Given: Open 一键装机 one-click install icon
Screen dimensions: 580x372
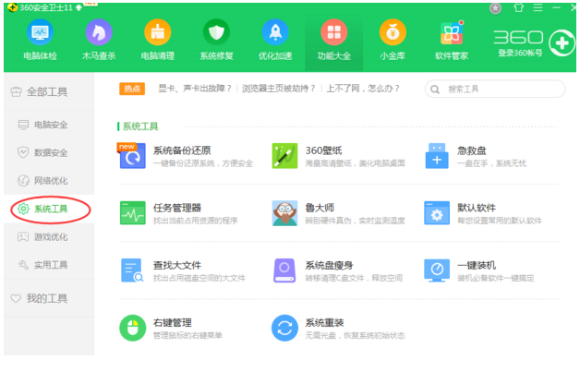Looking at the screenshot, I should tap(437, 270).
